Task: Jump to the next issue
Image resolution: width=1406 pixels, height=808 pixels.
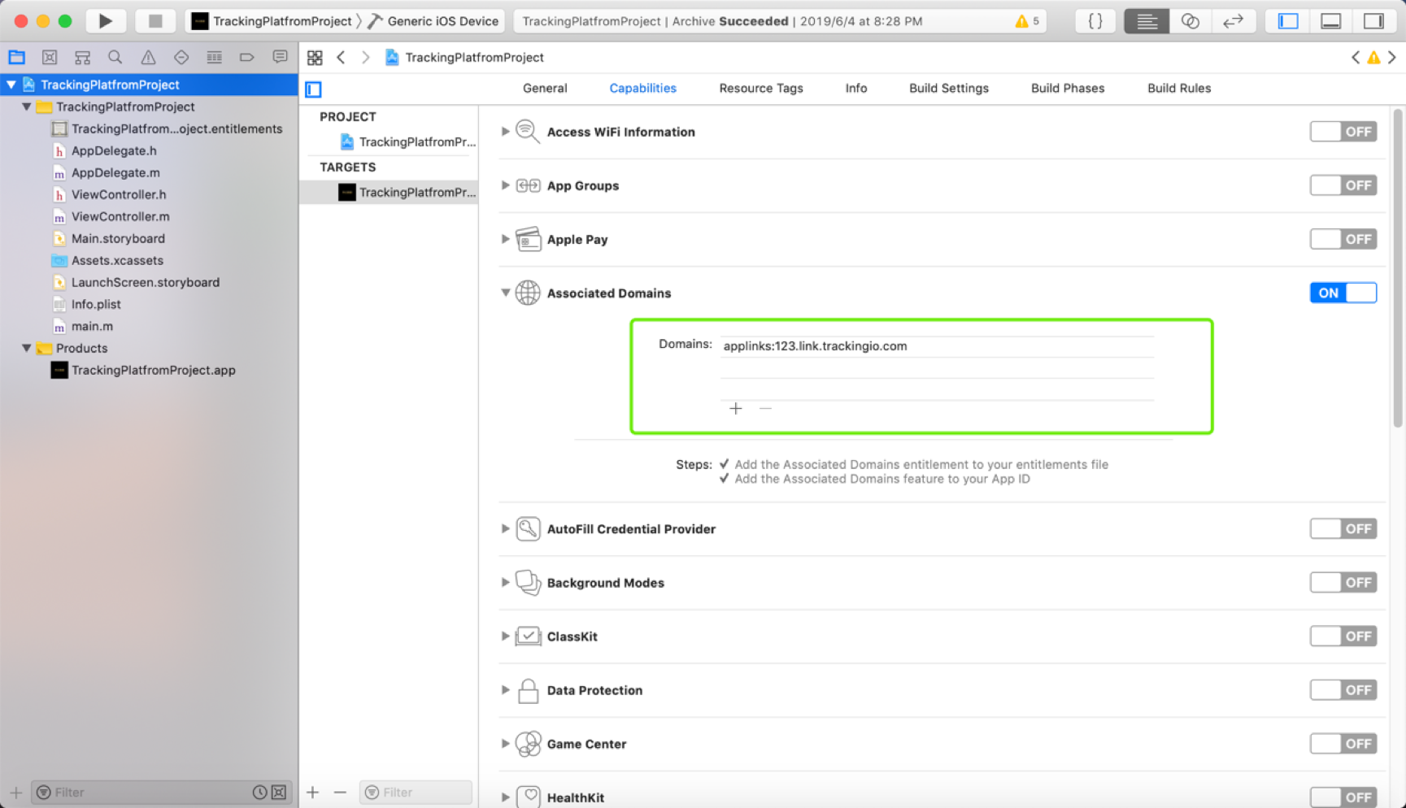Action: pyautogui.click(x=1392, y=57)
